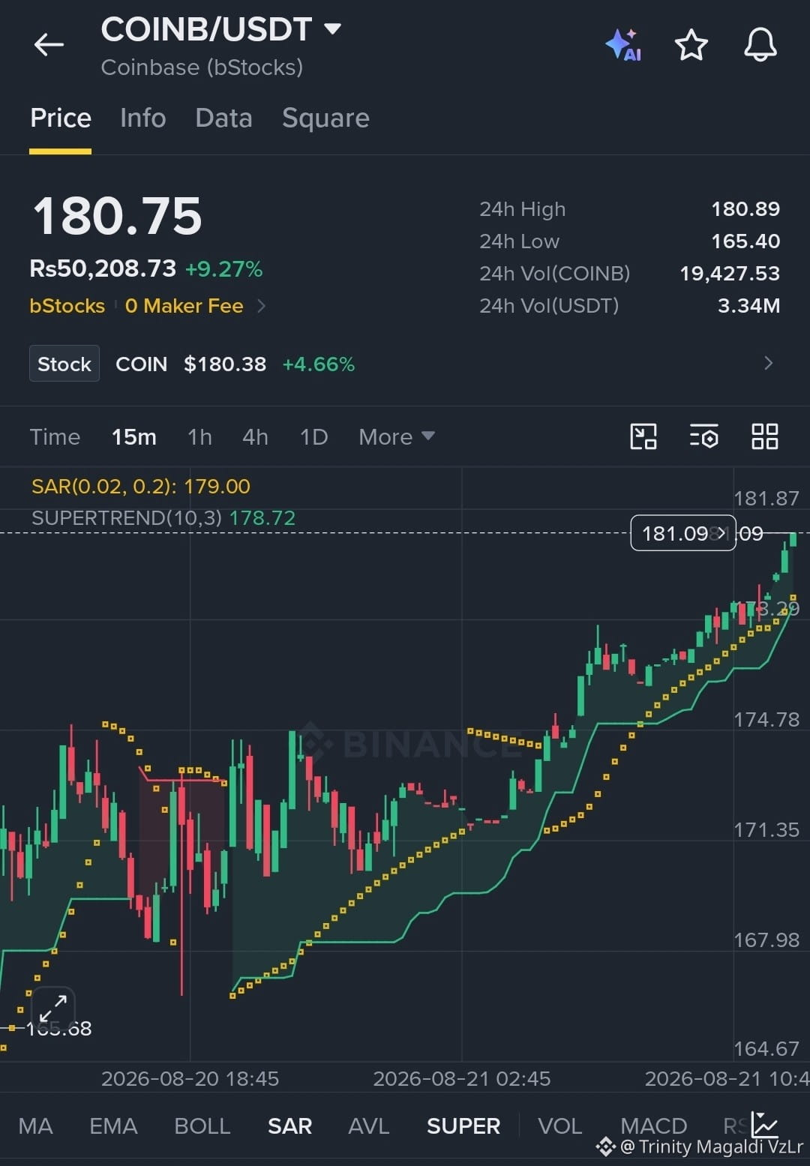Toggle the BOLL indicator
The height and width of the screenshot is (1166, 810).
pyautogui.click(x=202, y=1126)
